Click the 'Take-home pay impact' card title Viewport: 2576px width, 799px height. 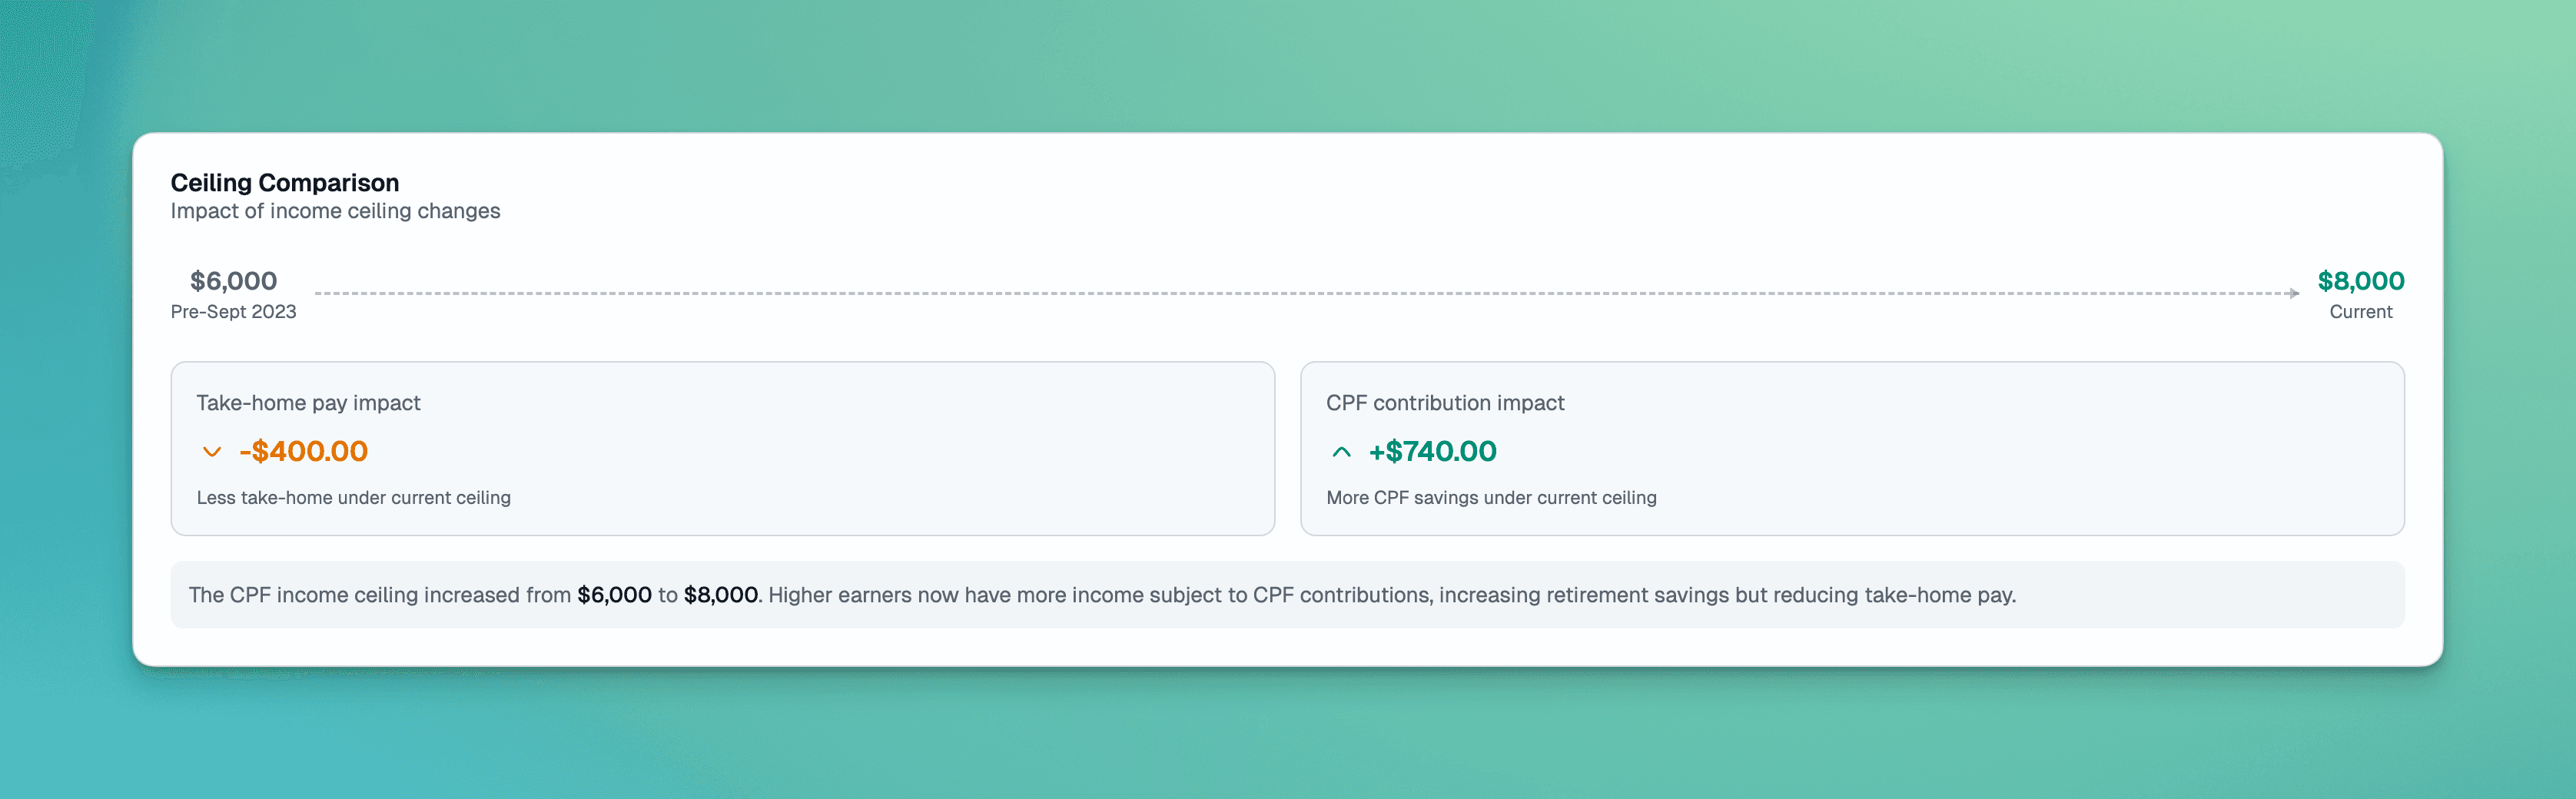[x=308, y=403]
